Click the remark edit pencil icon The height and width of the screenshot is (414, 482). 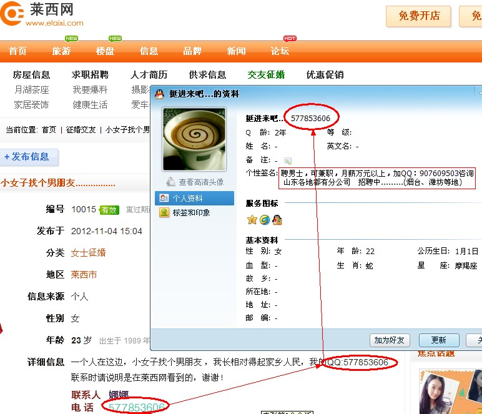tap(288, 160)
